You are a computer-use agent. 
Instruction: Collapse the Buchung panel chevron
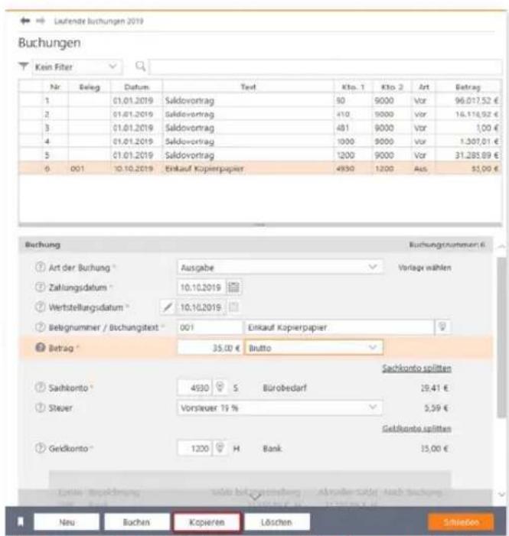coord(501,245)
